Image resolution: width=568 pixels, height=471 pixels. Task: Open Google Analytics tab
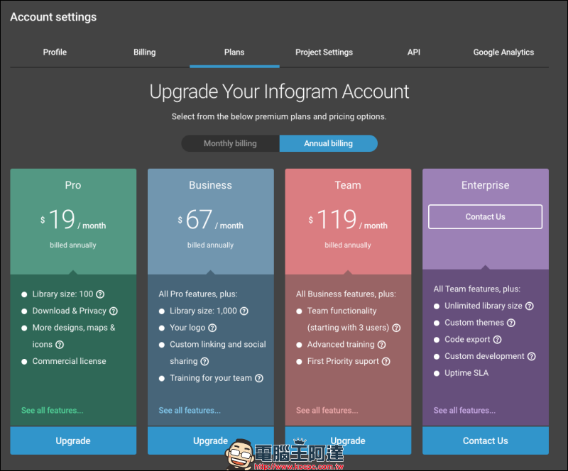pos(503,52)
